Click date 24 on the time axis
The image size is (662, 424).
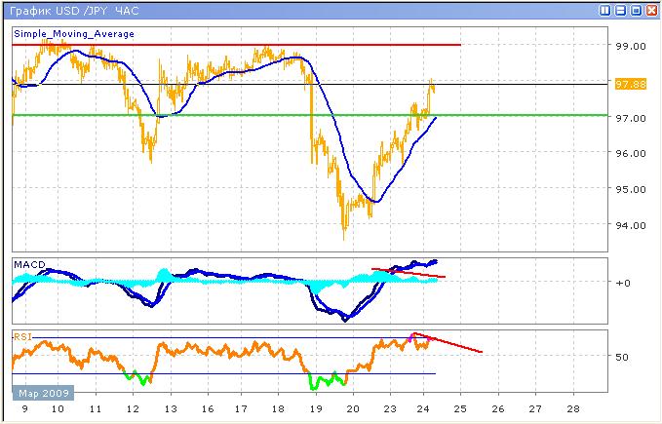pyautogui.click(x=423, y=410)
